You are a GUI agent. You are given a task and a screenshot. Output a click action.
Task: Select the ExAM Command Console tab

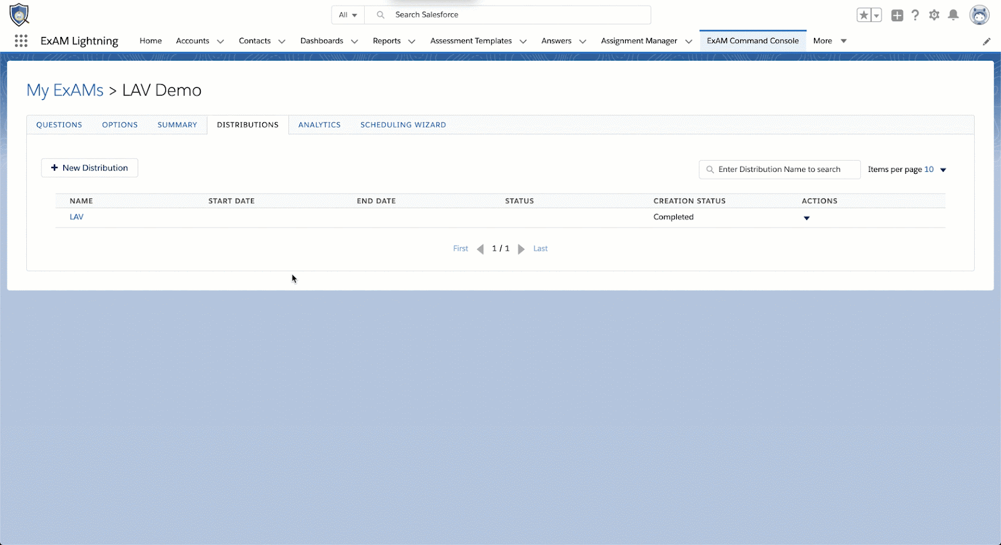(753, 41)
